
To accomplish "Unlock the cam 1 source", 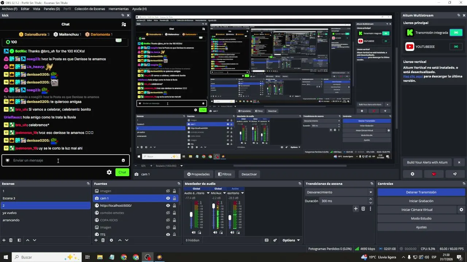I will (174, 198).
